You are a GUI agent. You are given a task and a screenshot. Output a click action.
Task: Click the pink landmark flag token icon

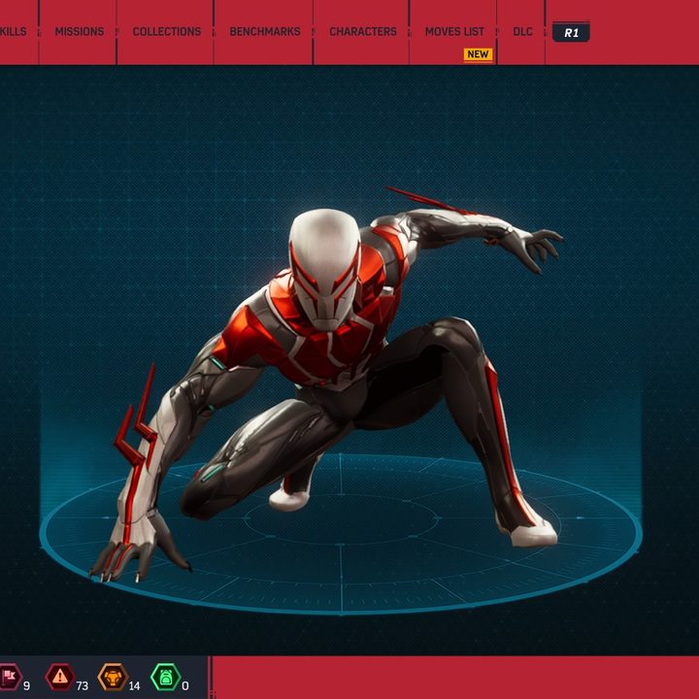click(10, 677)
